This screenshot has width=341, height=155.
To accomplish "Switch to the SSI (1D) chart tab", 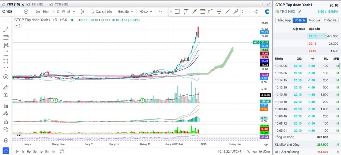I will 36,4.
